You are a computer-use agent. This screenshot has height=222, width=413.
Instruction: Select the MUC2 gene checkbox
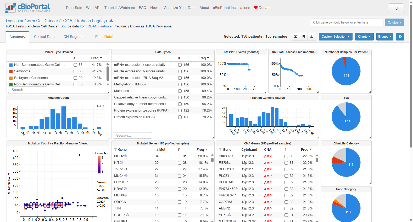(180, 156)
